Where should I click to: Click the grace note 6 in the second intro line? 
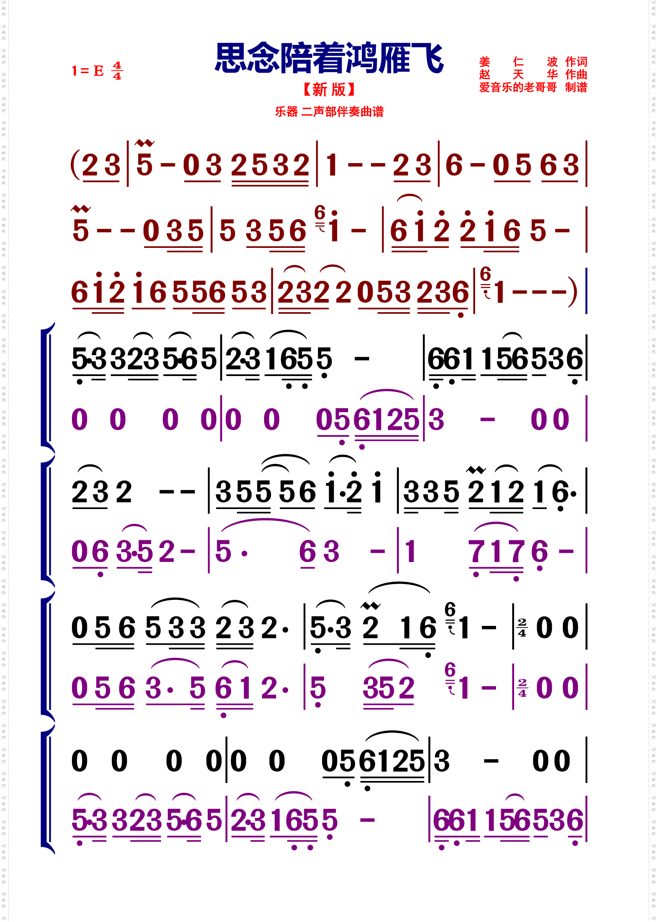pos(320,213)
